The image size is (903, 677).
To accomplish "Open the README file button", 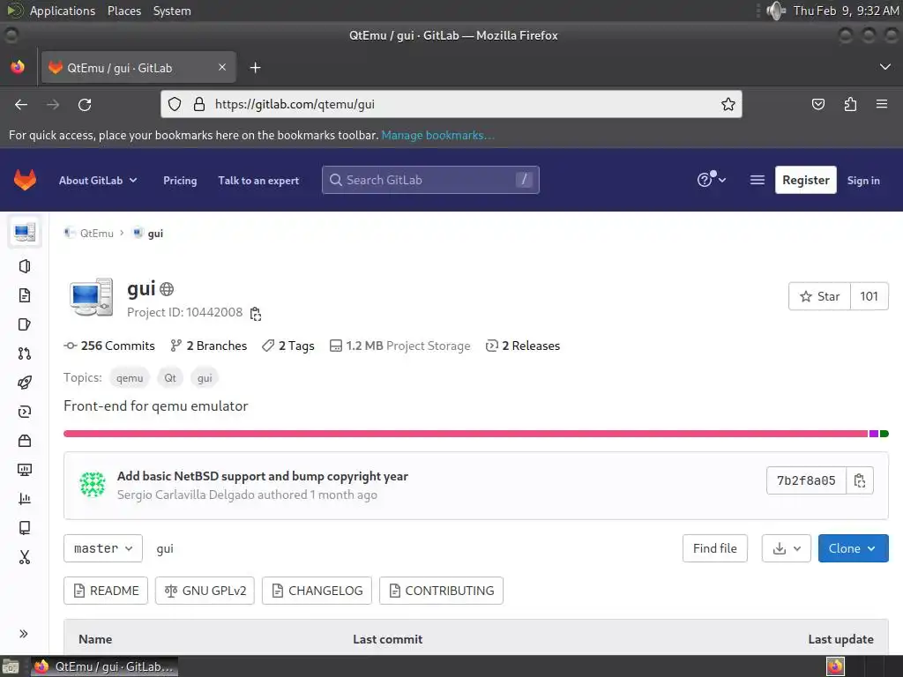I will tap(106, 591).
